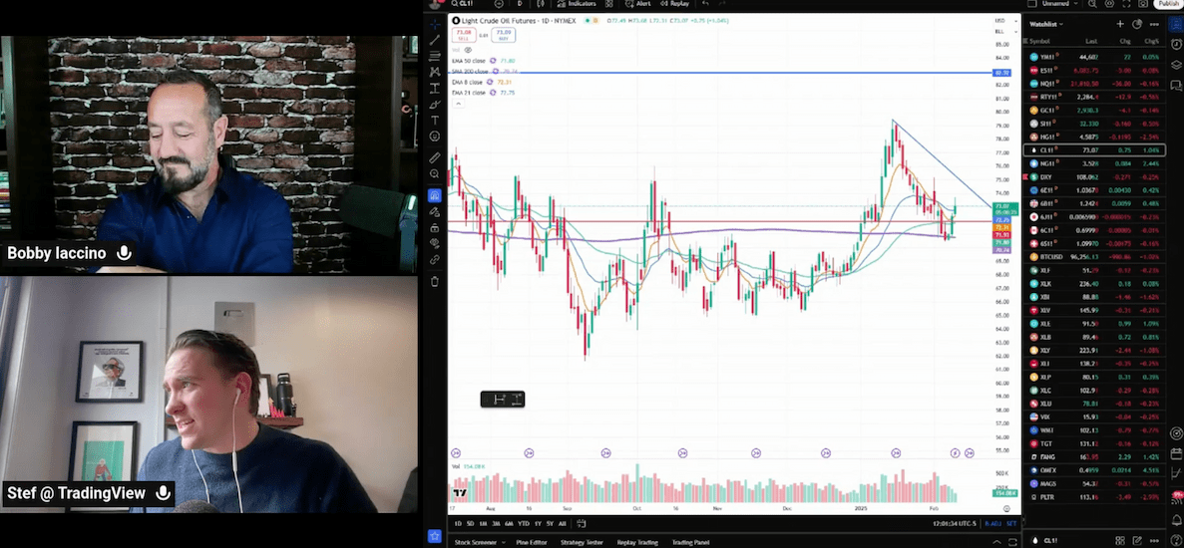Select the VIX row in the watchlist
This screenshot has height=548, width=1184.
click(1094, 416)
